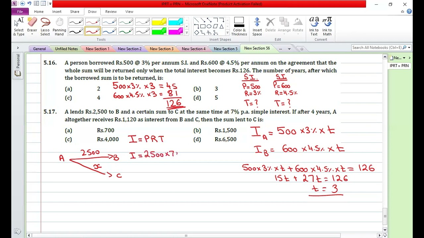Open search scope dropdown arrow

409,48
